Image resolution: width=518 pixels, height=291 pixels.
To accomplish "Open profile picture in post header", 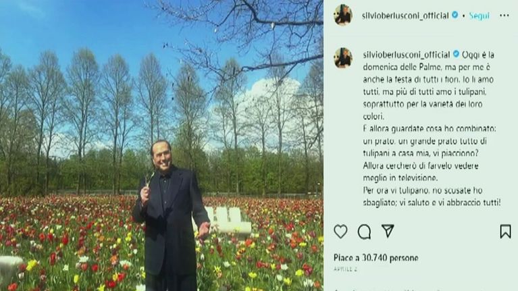I will [343, 15].
